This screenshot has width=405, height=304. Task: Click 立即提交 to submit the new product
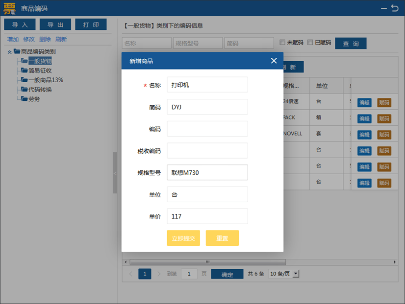[183, 238]
